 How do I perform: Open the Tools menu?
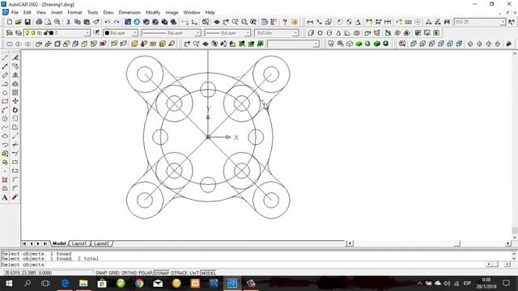(x=92, y=13)
